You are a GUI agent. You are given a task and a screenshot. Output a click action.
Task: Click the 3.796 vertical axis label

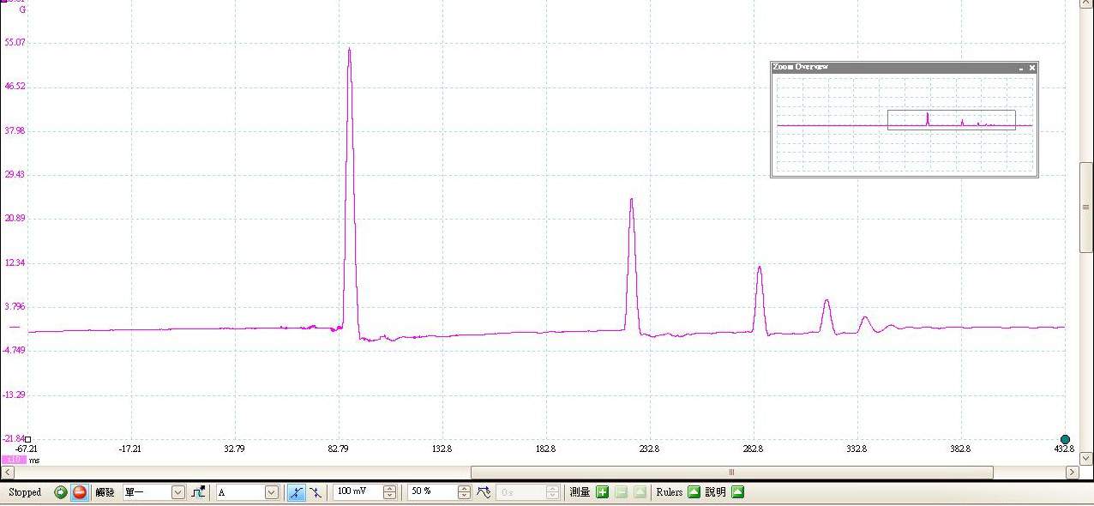[x=16, y=306]
